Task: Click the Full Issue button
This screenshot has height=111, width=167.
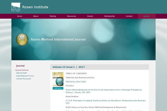Action: tap(58, 88)
